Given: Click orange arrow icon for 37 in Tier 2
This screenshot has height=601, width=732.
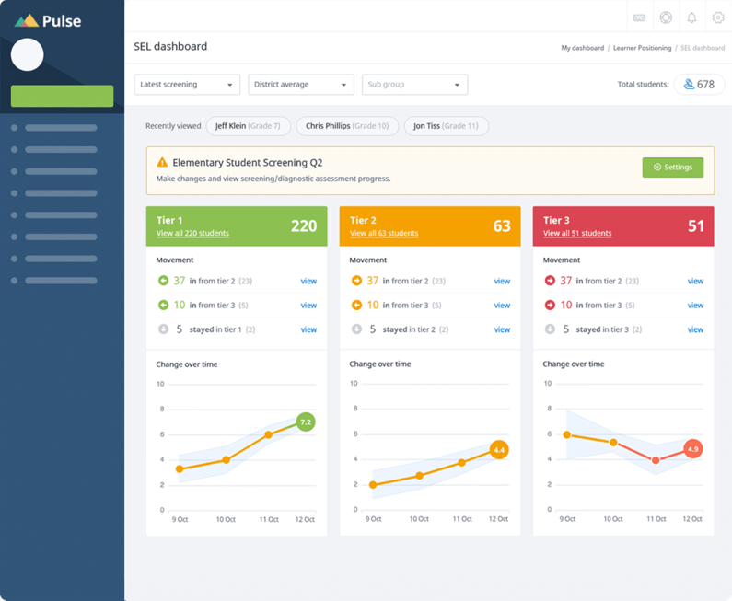Looking at the screenshot, I should tap(356, 281).
